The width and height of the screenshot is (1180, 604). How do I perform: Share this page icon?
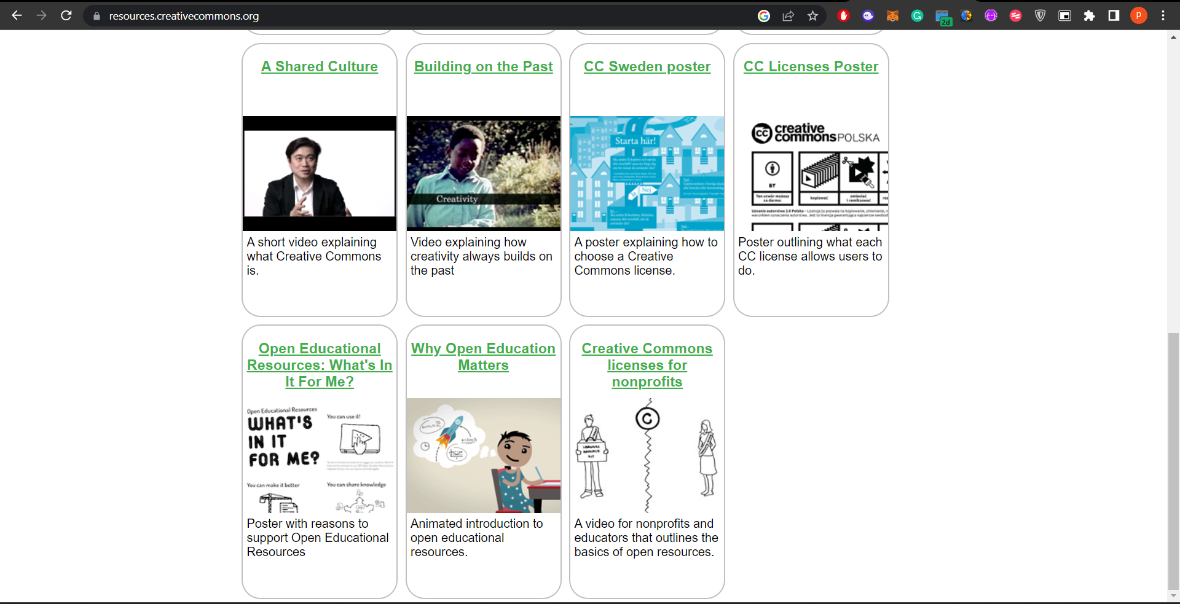[789, 16]
